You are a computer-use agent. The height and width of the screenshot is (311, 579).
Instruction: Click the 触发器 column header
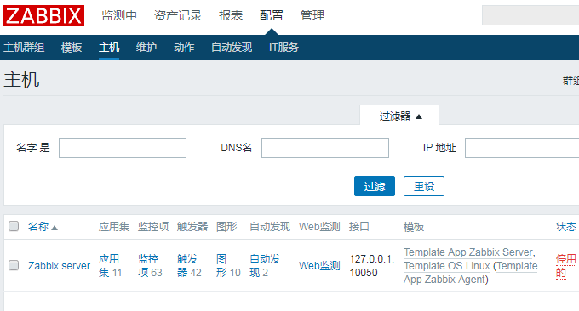[192, 227]
